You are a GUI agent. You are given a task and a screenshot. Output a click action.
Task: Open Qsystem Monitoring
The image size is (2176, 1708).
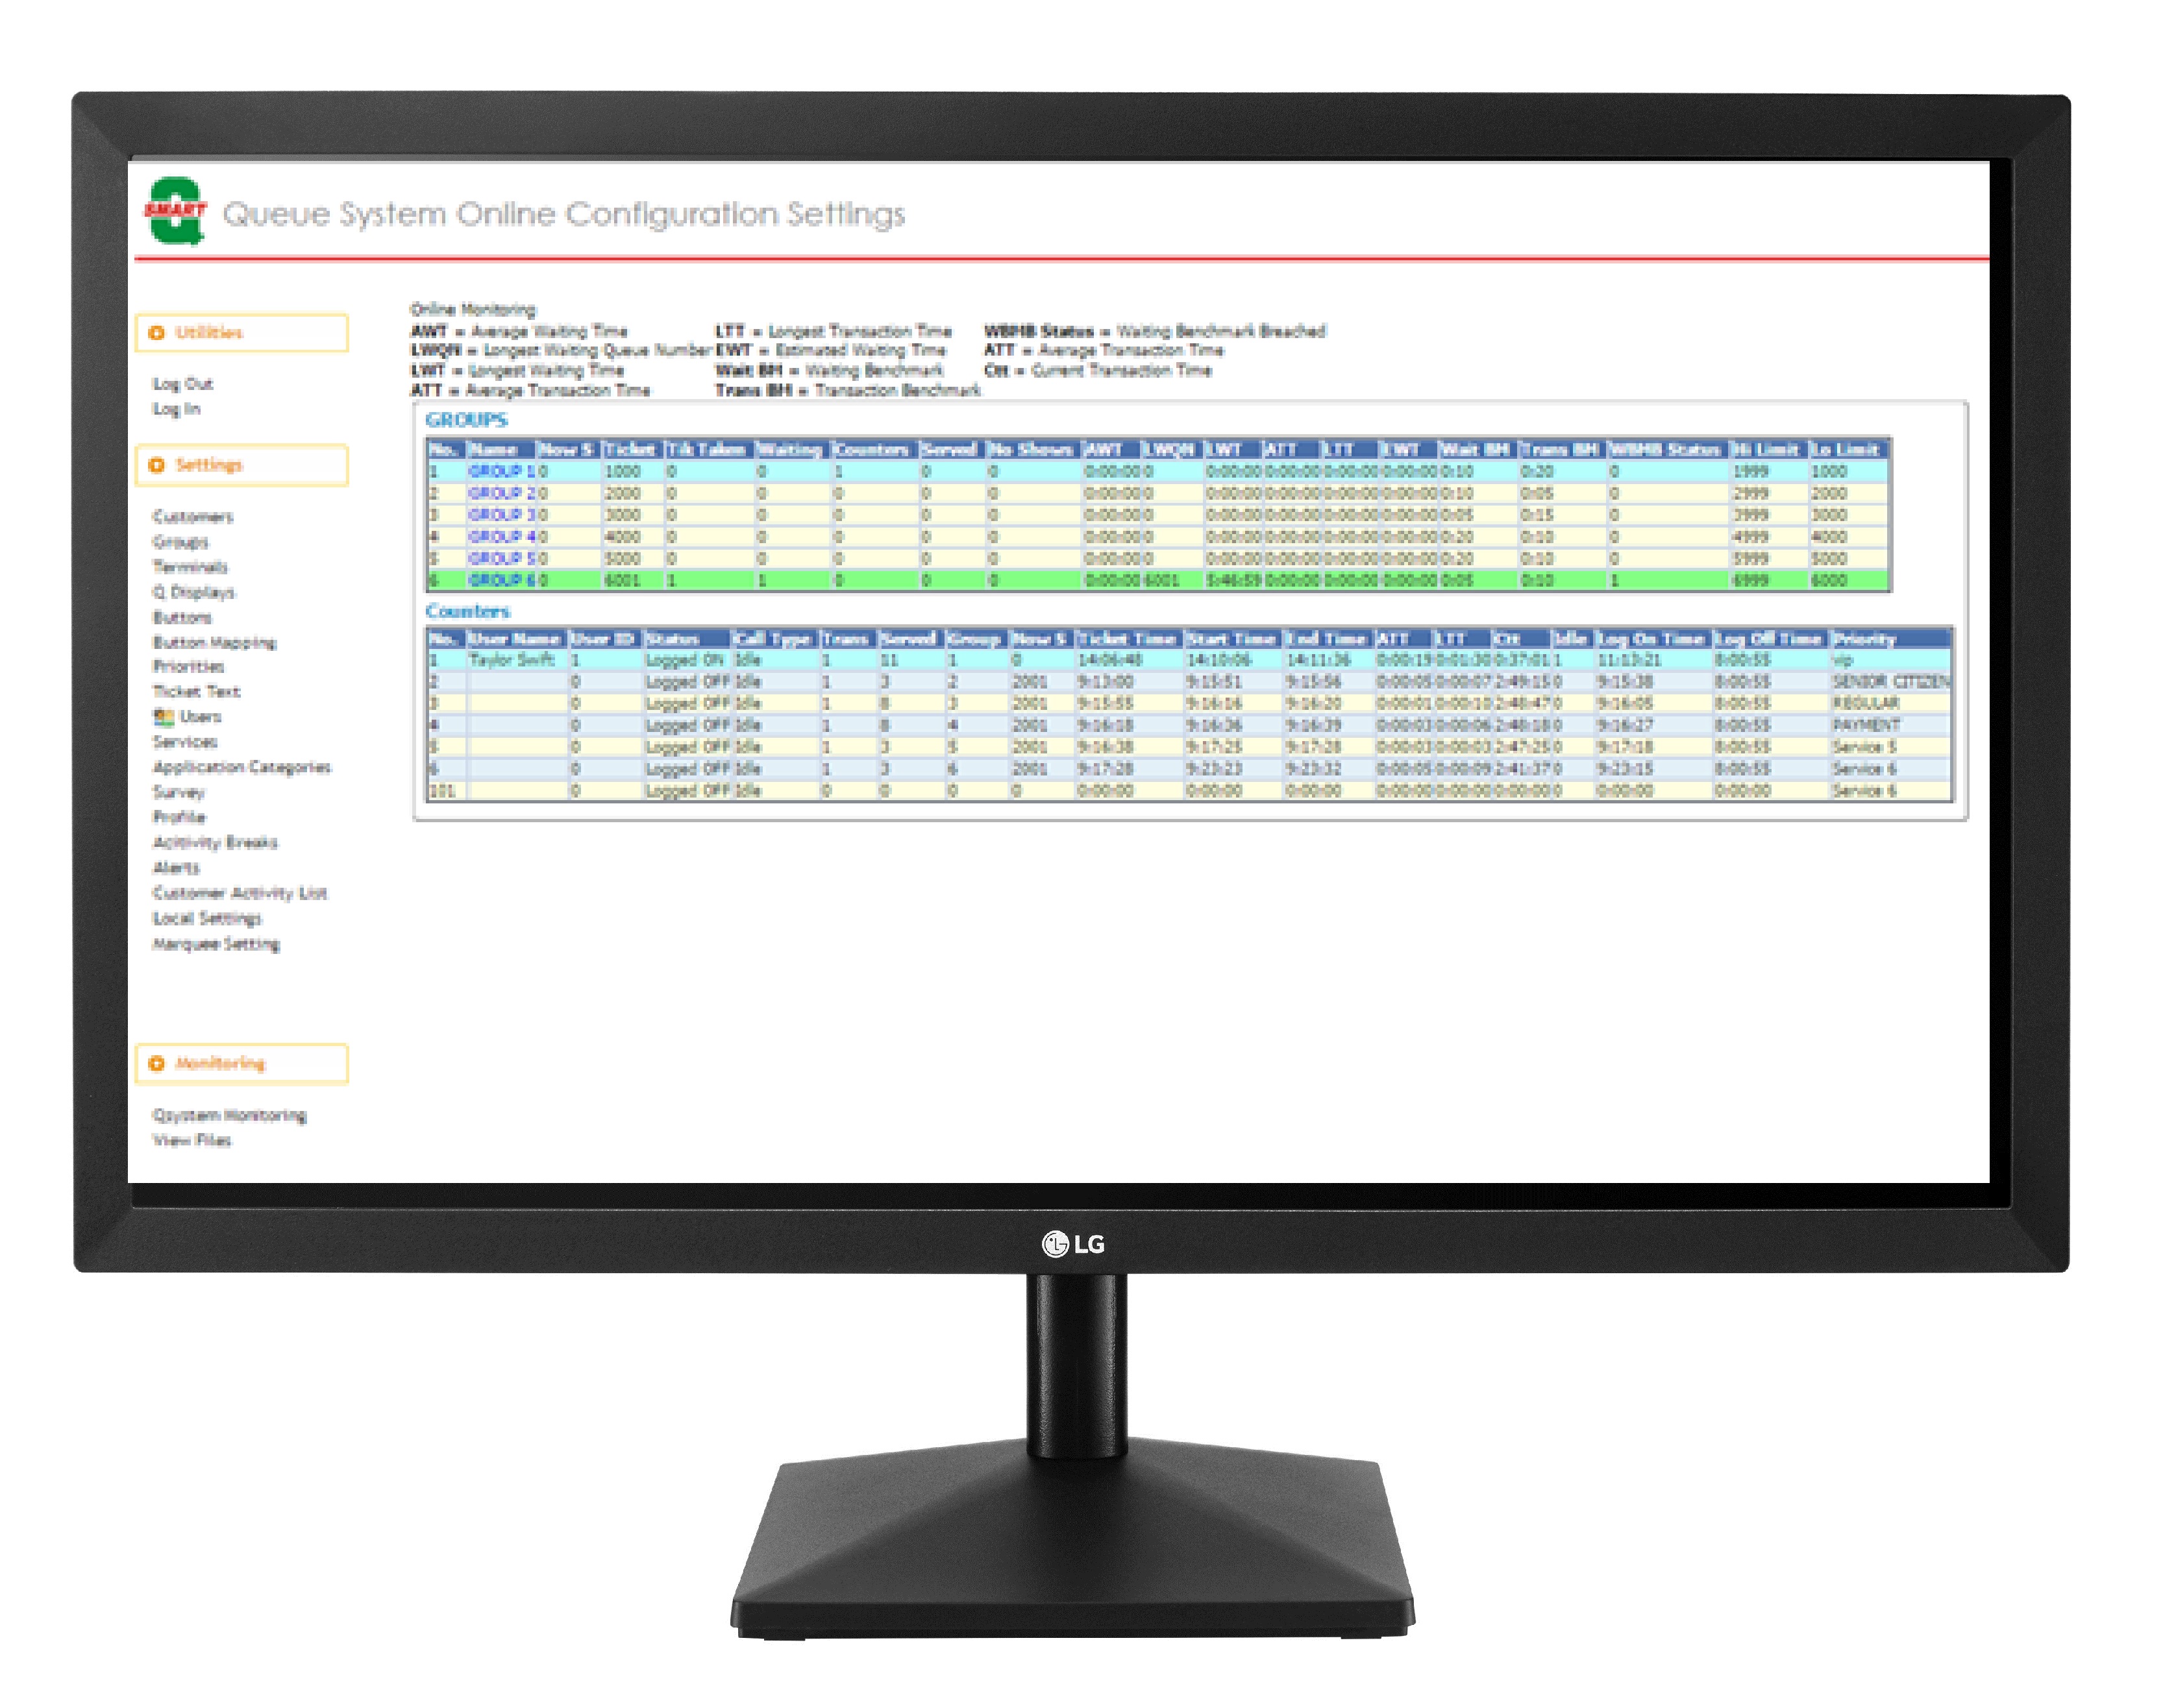[x=229, y=1115]
